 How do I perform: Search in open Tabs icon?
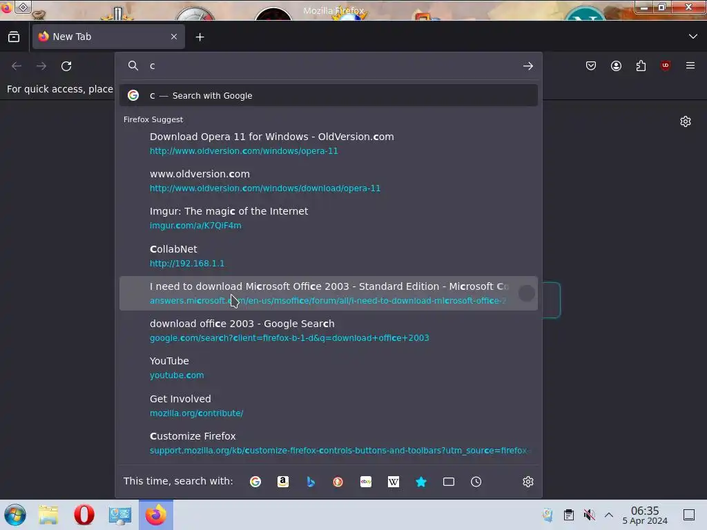449,482
